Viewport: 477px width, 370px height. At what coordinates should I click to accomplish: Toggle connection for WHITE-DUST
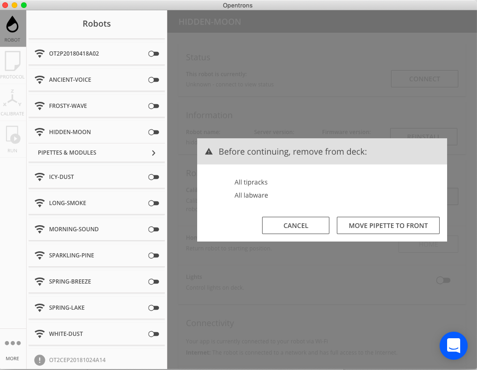tap(154, 334)
